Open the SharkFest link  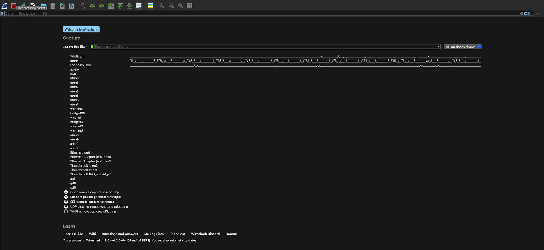177,234
